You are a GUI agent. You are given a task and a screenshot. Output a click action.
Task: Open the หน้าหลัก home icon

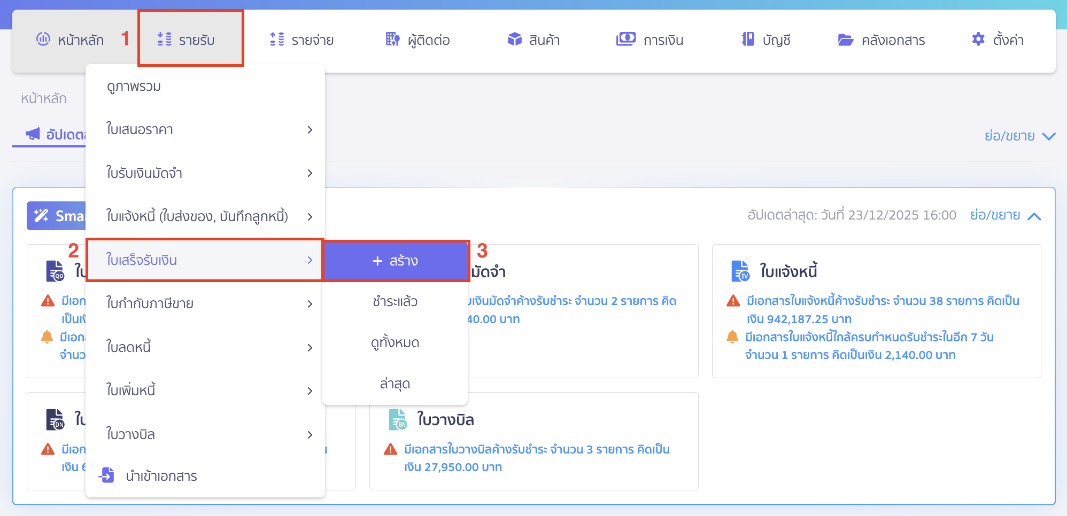point(44,39)
